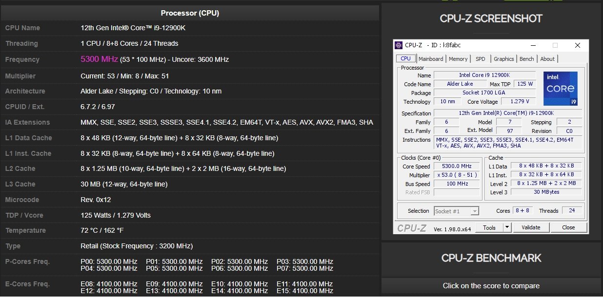Click the CPU-Z app icon in title bar
Image resolution: width=603 pixels, height=297 pixels.
click(x=399, y=45)
